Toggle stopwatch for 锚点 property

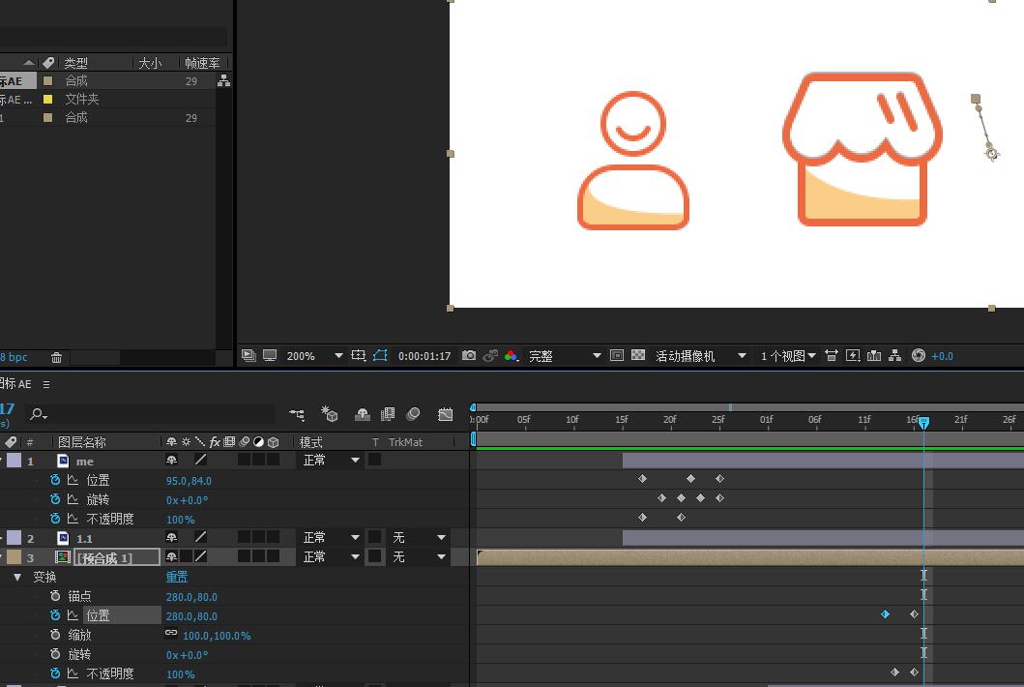coord(55,596)
